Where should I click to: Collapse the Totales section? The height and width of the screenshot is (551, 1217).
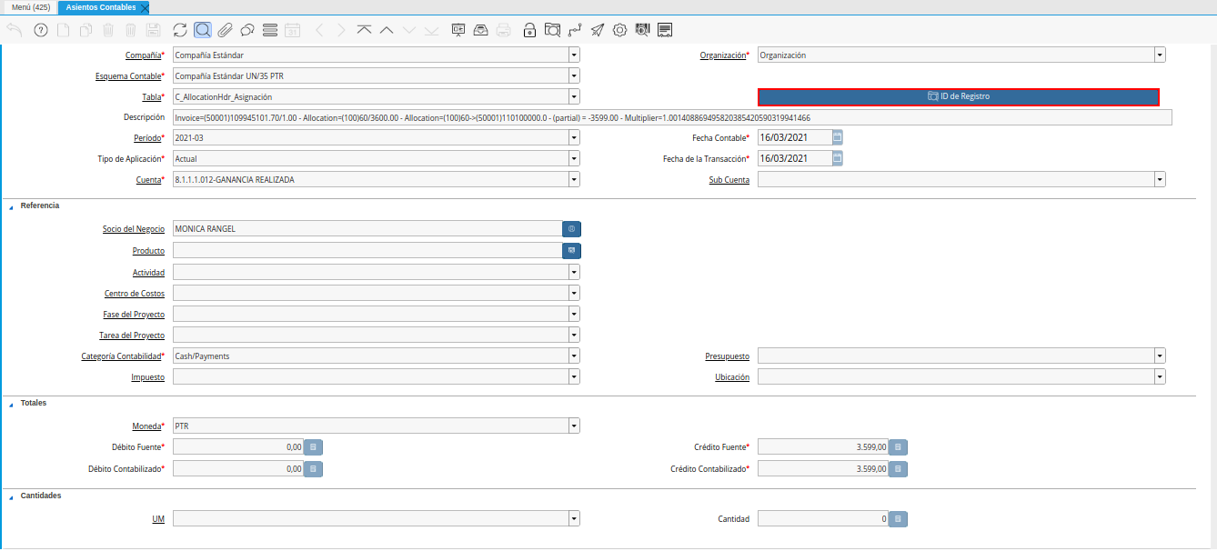coord(11,403)
